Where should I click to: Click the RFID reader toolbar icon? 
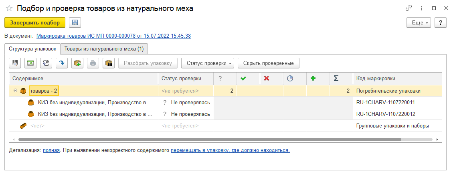point(47,63)
